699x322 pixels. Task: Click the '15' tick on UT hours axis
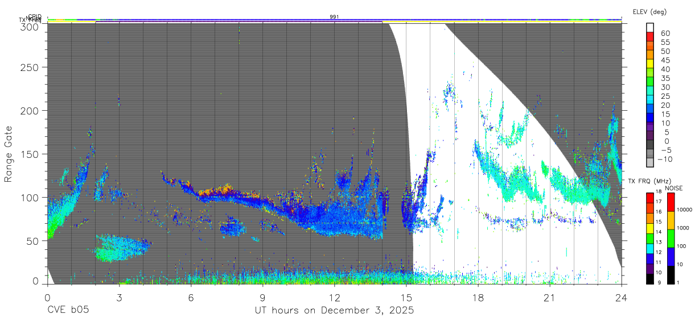coord(406,297)
